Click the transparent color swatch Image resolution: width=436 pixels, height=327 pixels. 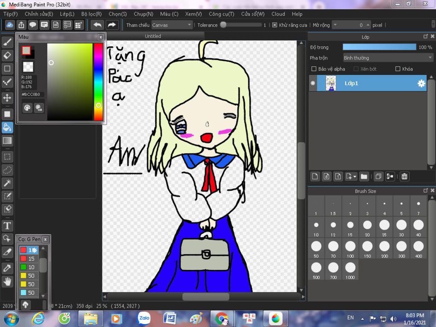[28, 67]
